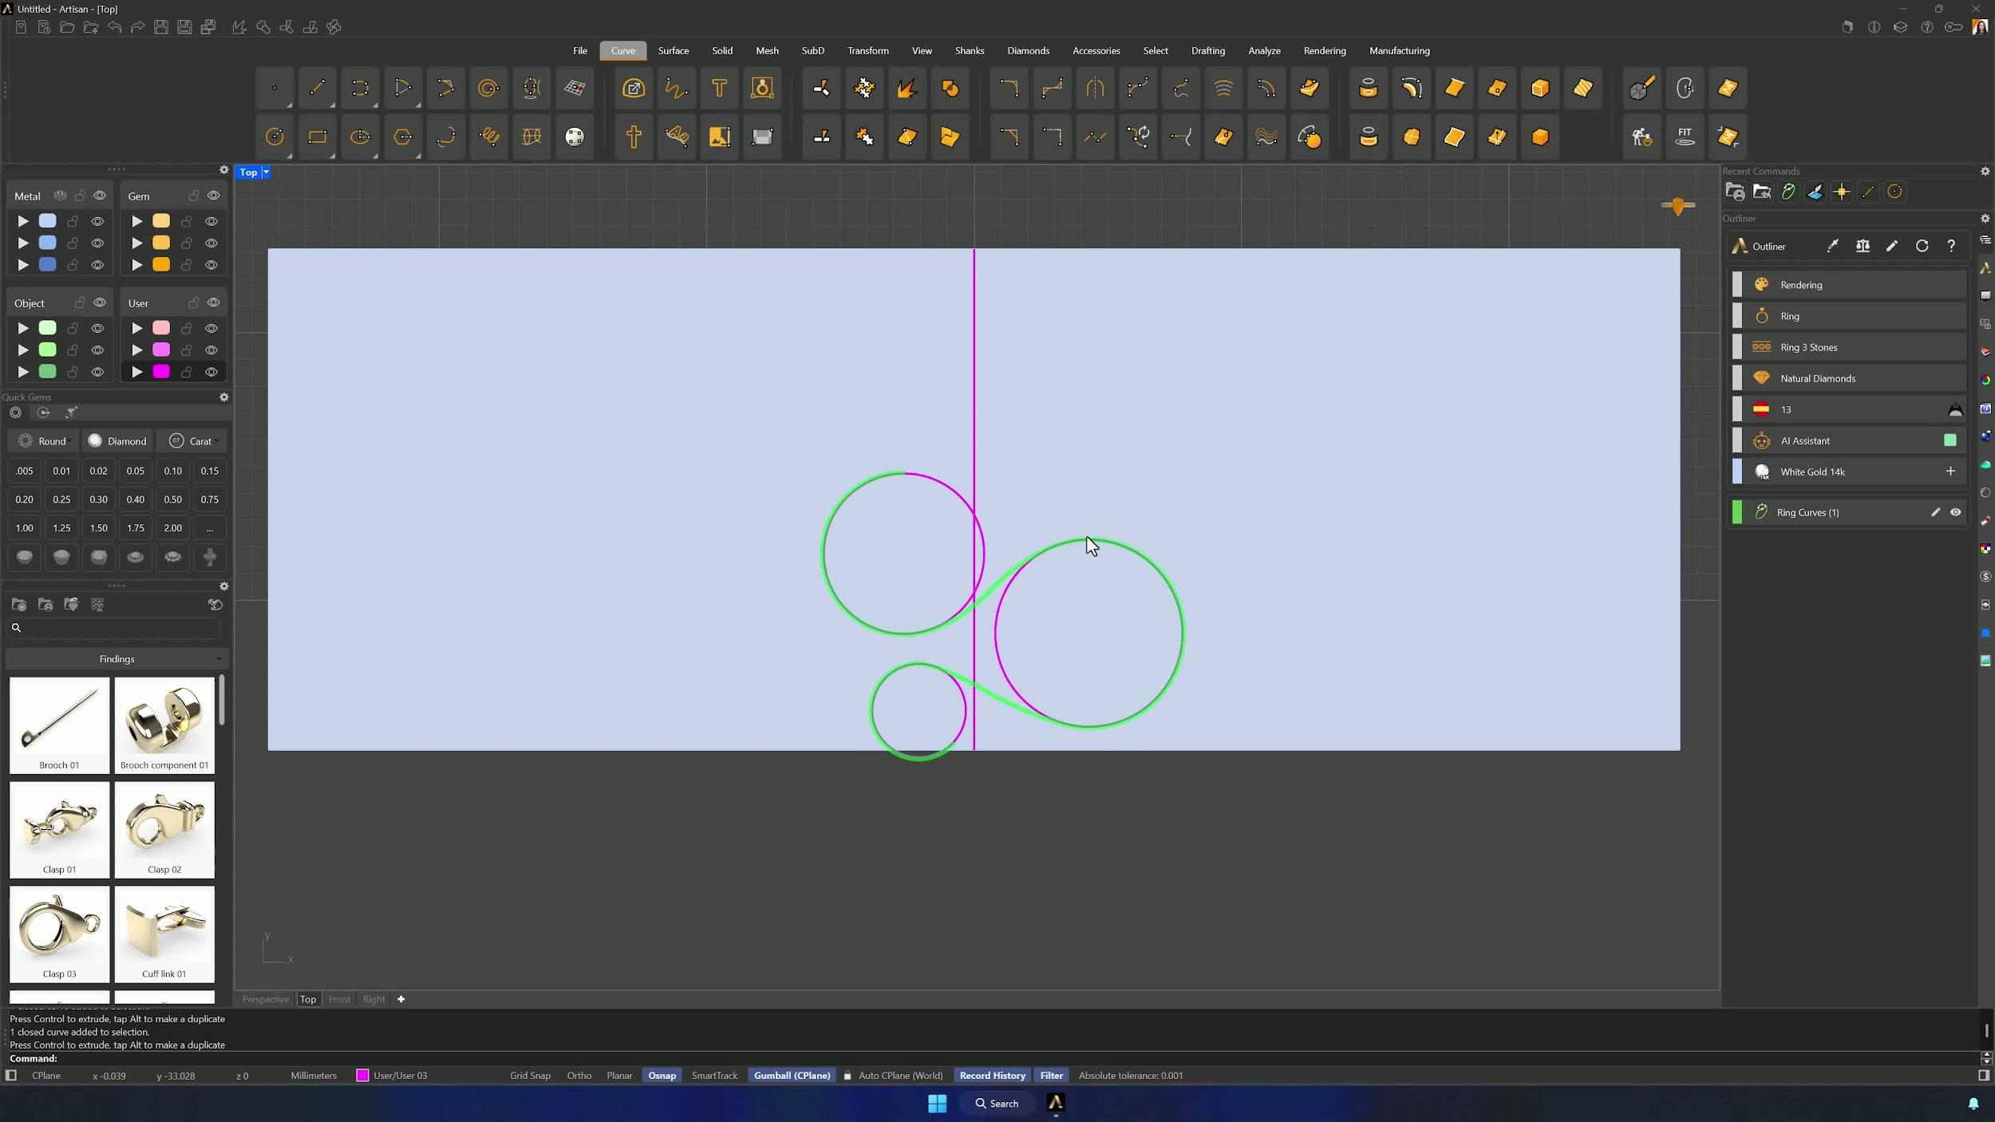This screenshot has height=1122, width=1995.
Task: Open the Surface ribbon tab
Action: tap(673, 51)
